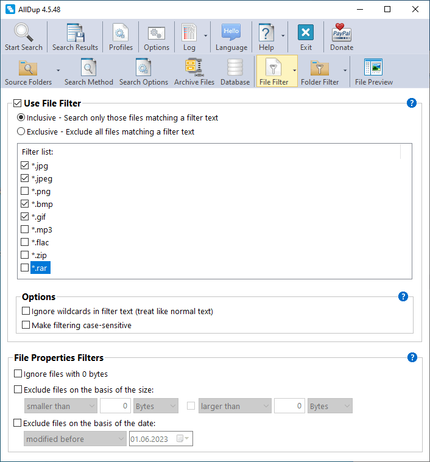Open the Log dropdown arrow
The image size is (430, 462).
(206, 36)
